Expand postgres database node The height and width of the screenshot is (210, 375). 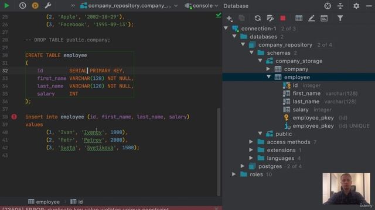coord(243,166)
